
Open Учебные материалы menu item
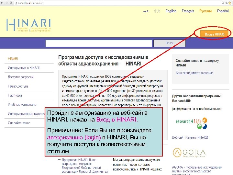22,104
